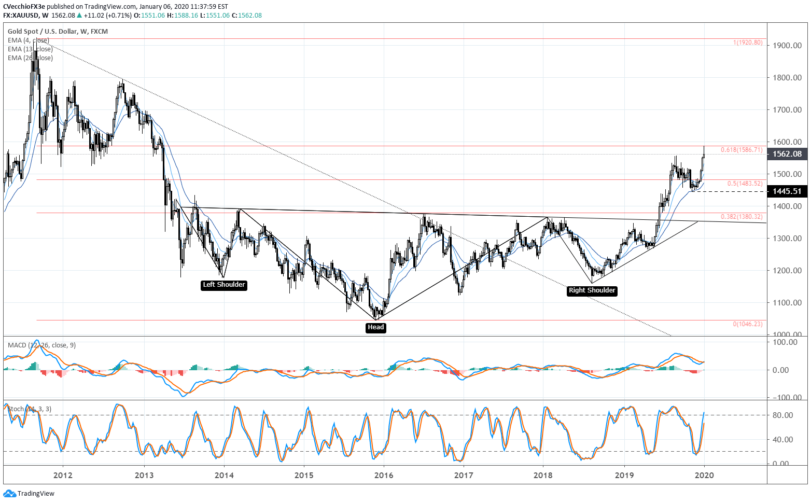Click the 0(1046.23) Fibonacci label
Image resolution: width=811 pixels, height=503 pixels.
point(748,324)
